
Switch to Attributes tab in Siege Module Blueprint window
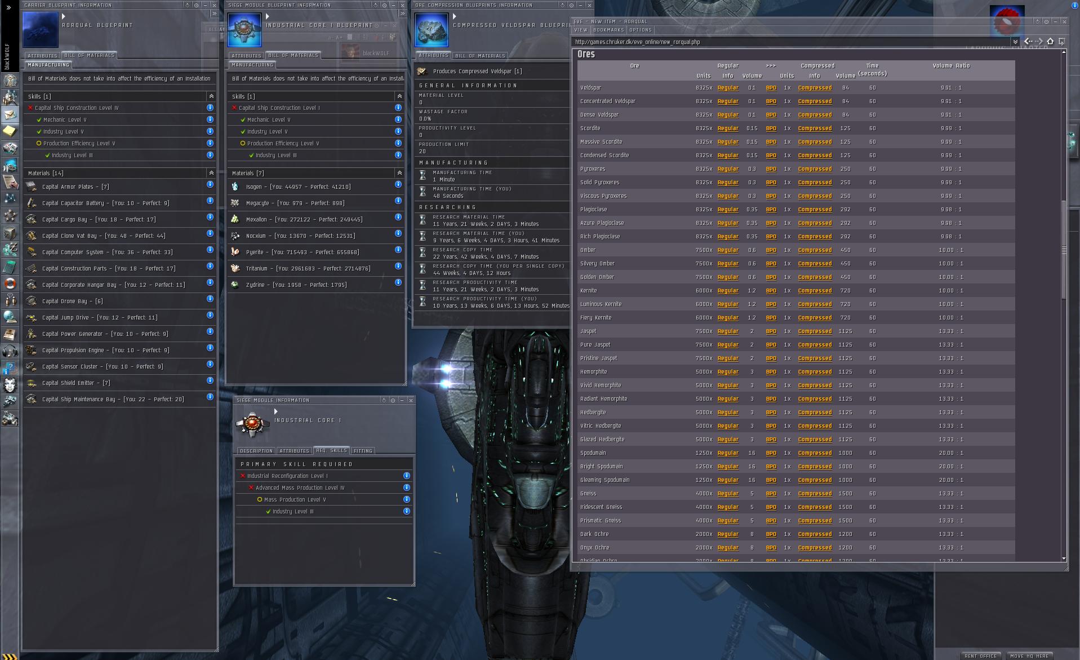(247, 56)
